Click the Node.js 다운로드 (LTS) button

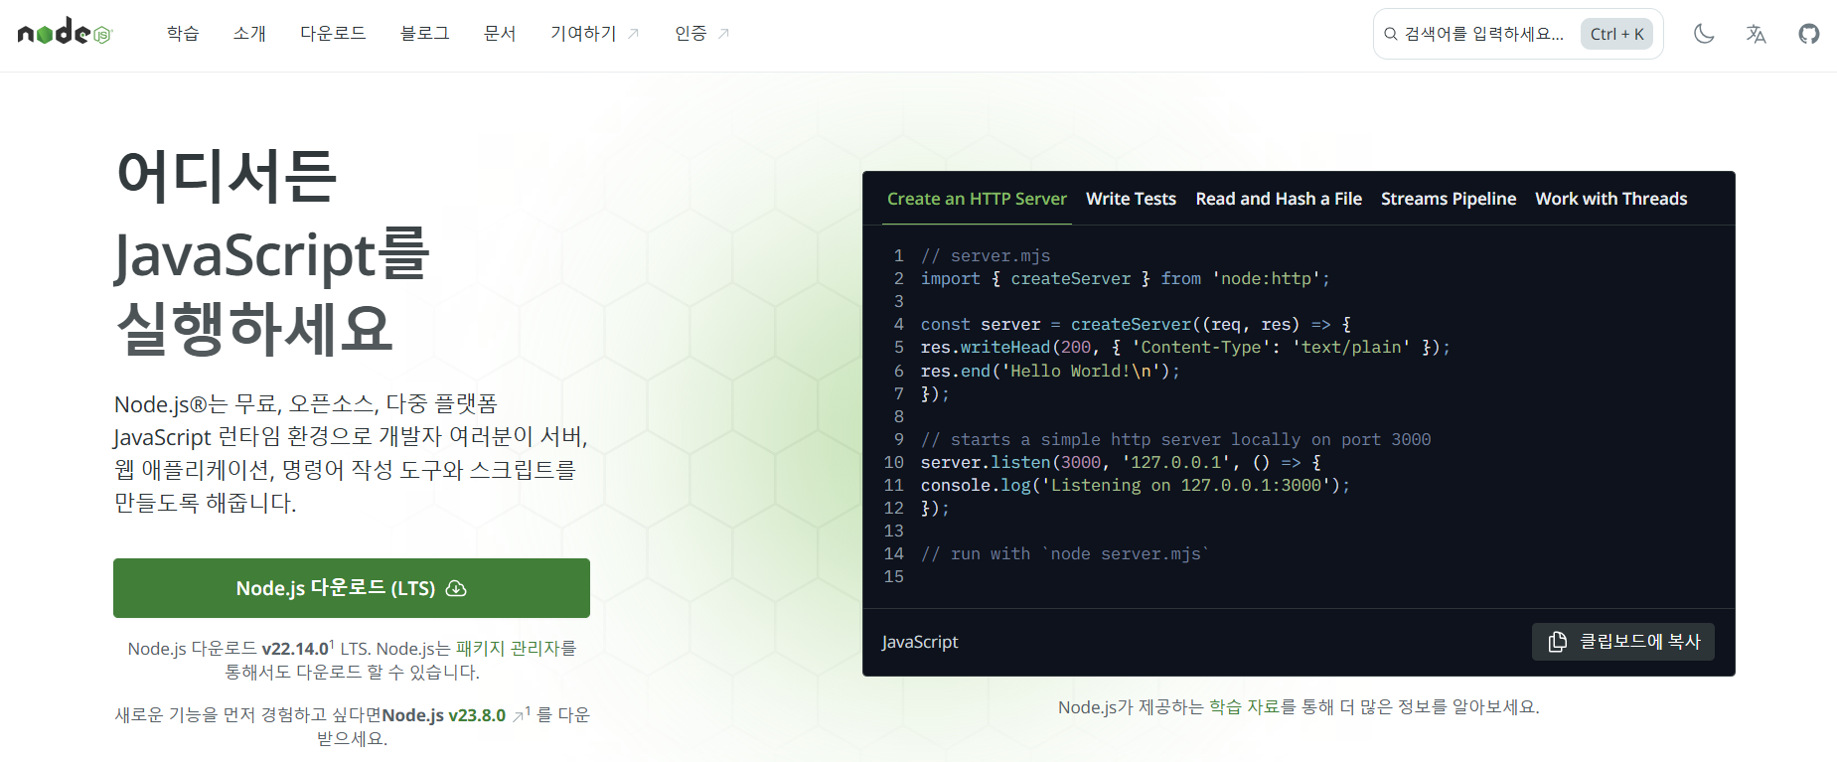352,588
